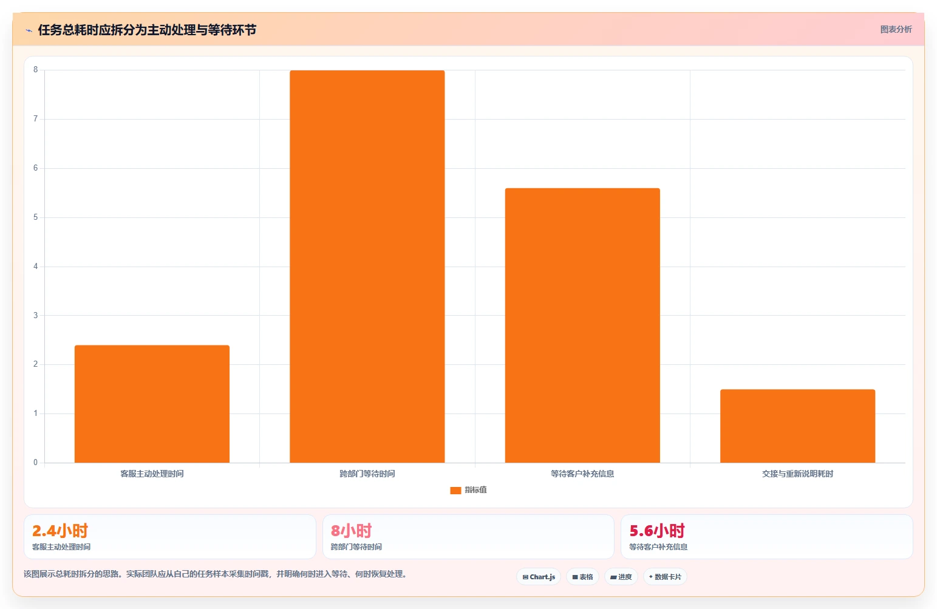
Task: Click the 8小时 stat card
Action: pos(468,537)
